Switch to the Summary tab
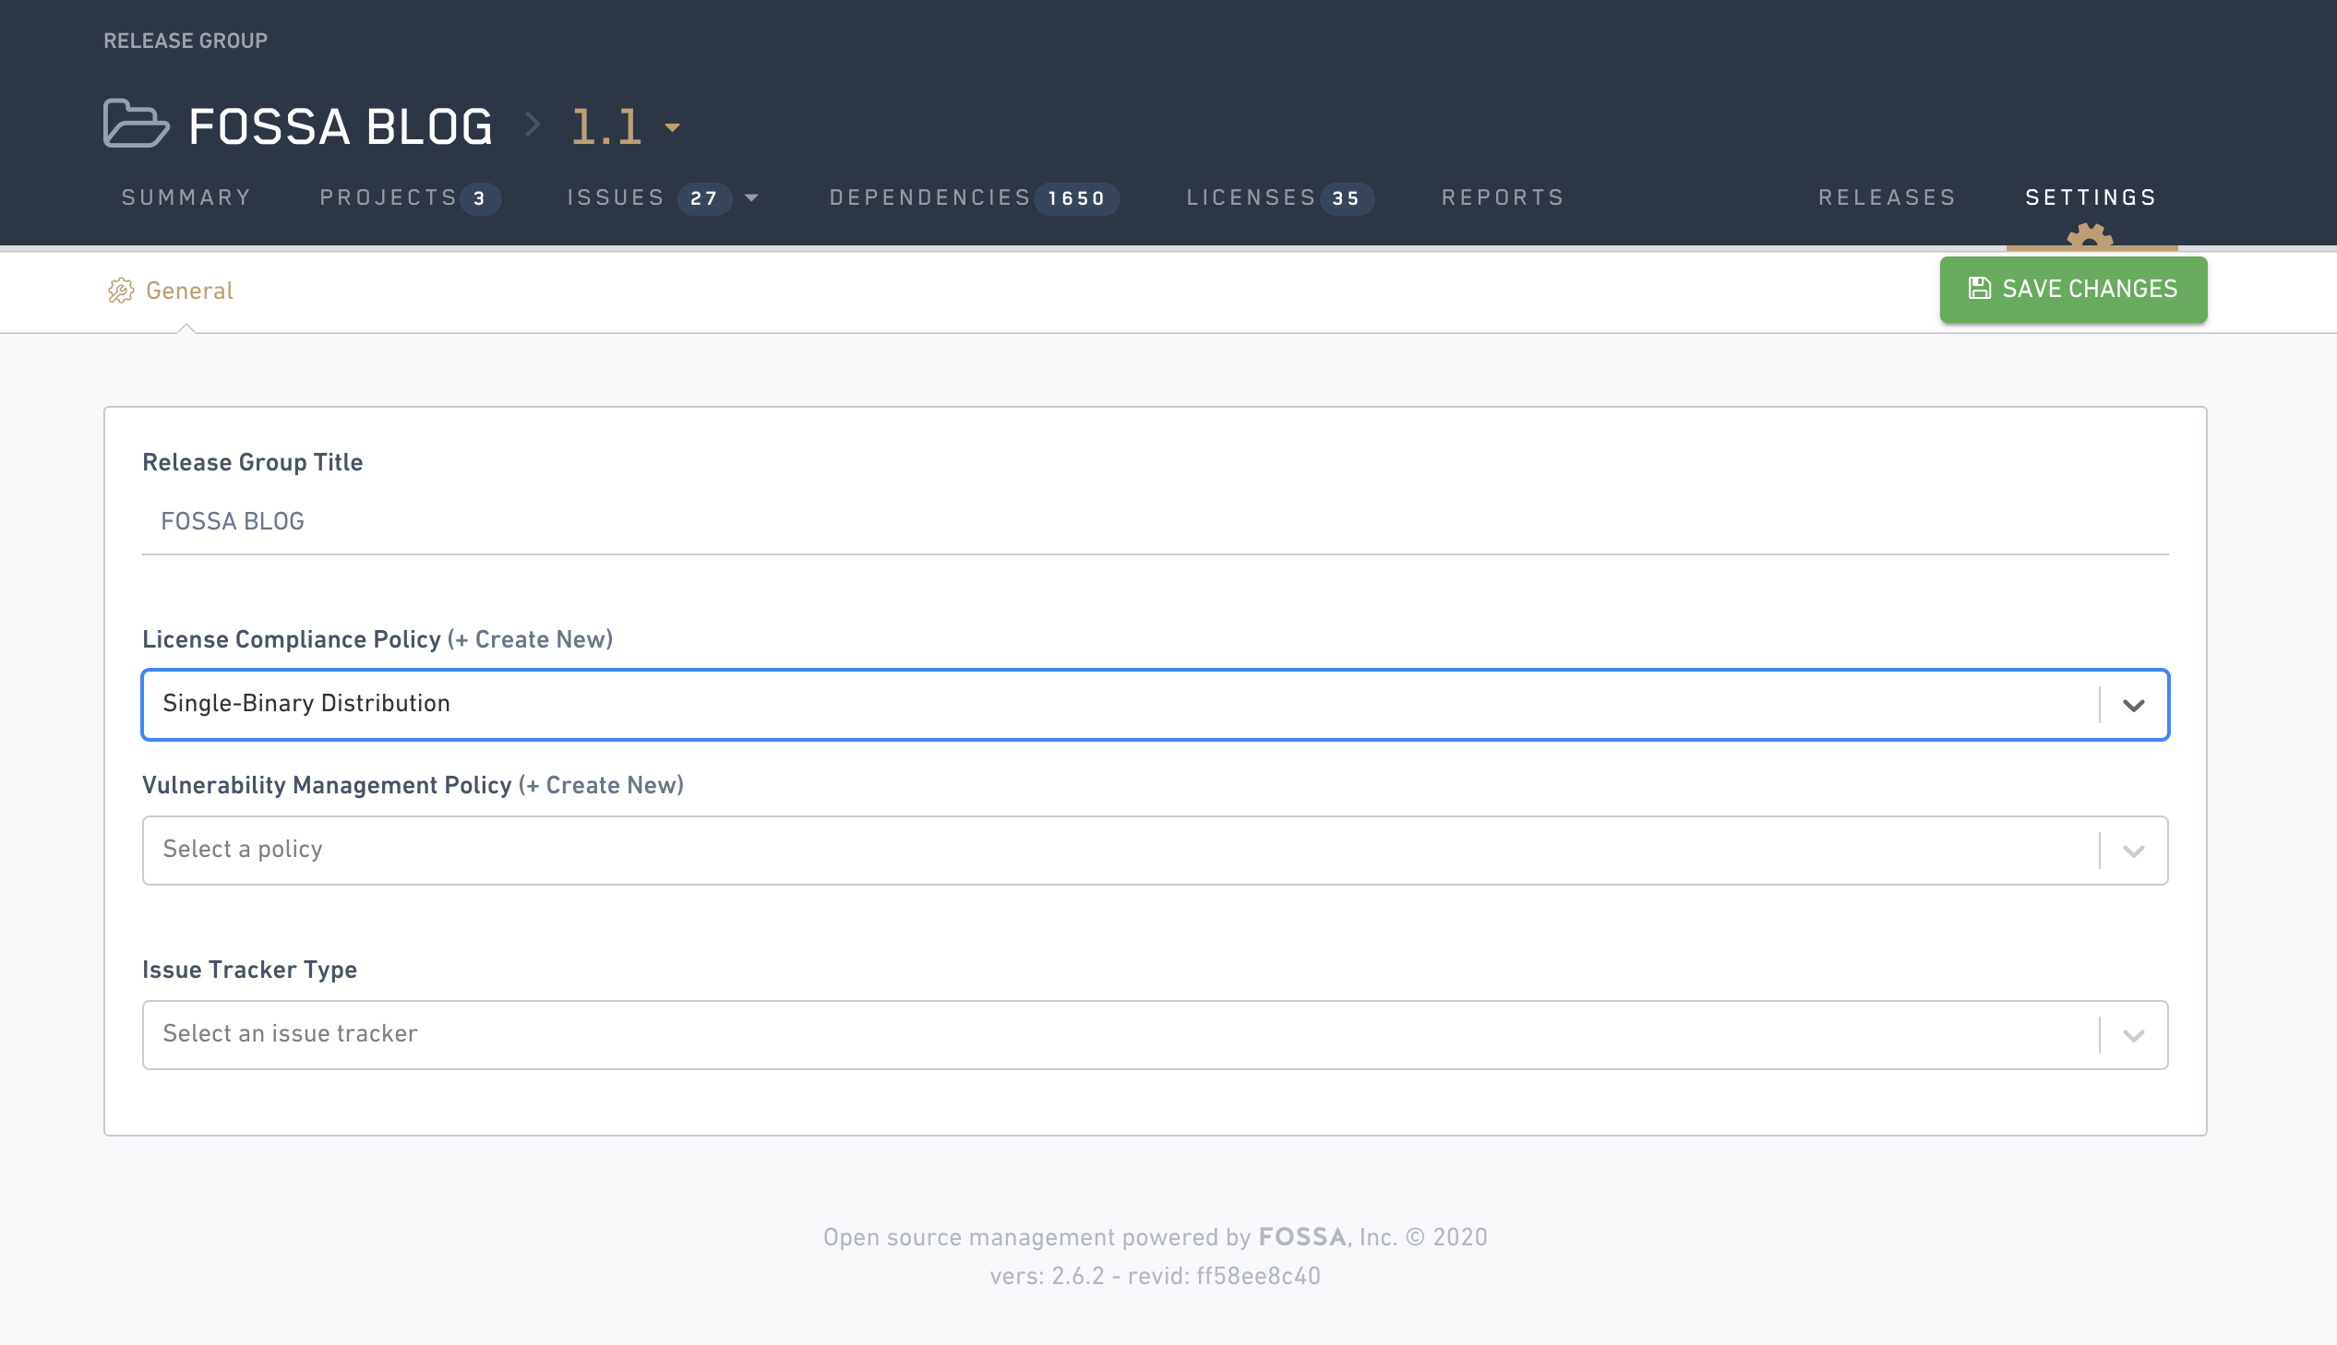Image resolution: width=2337 pixels, height=1345 pixels. pos(186,197)
